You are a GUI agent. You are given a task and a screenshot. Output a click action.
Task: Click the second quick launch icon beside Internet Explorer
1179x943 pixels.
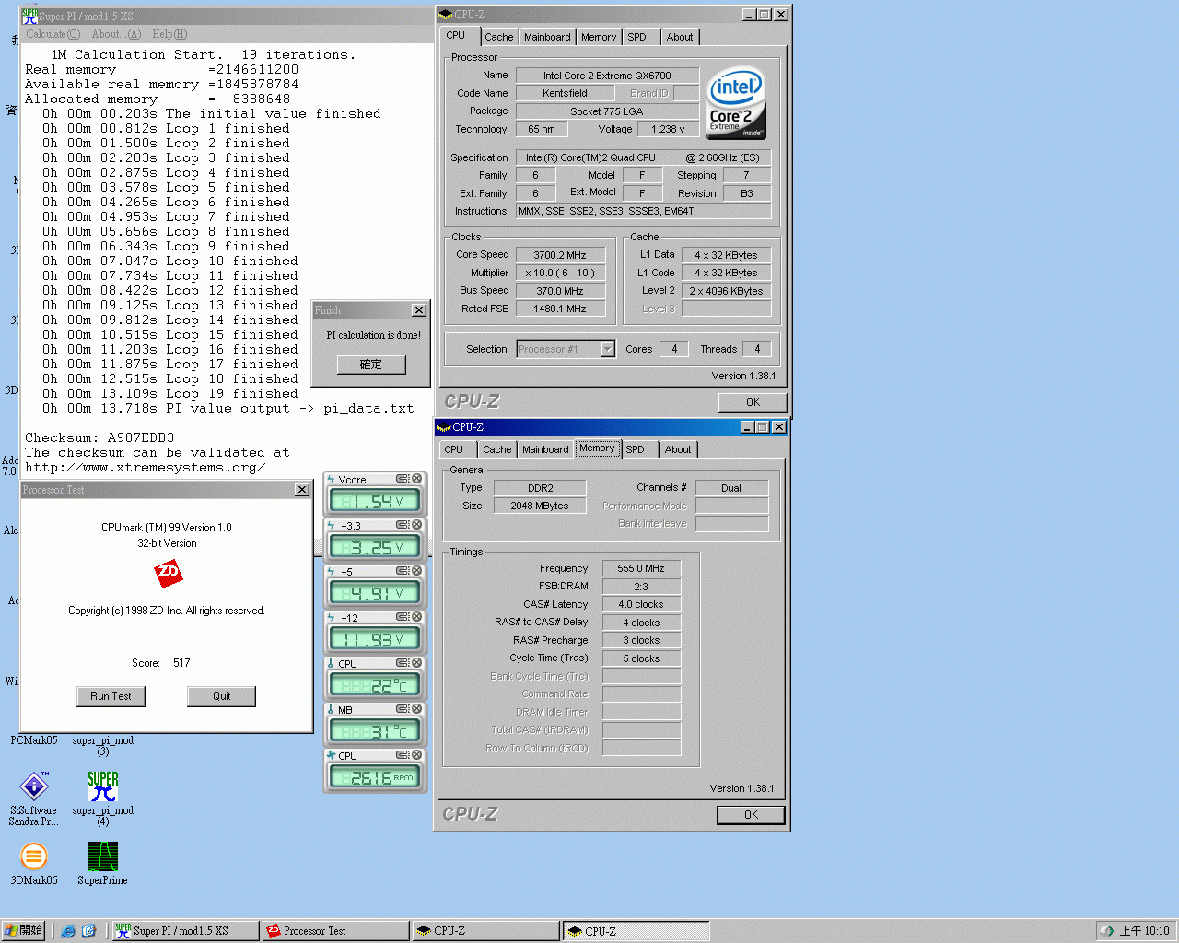click(89, 931)
